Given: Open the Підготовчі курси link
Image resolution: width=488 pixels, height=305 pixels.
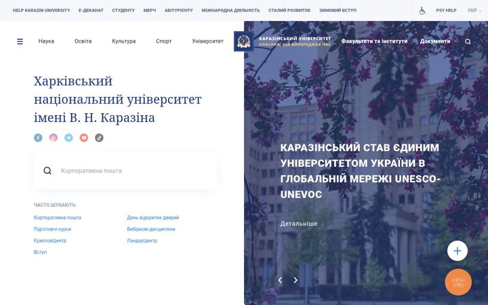Looking at the screenshot, I should [x=52, y=229].
